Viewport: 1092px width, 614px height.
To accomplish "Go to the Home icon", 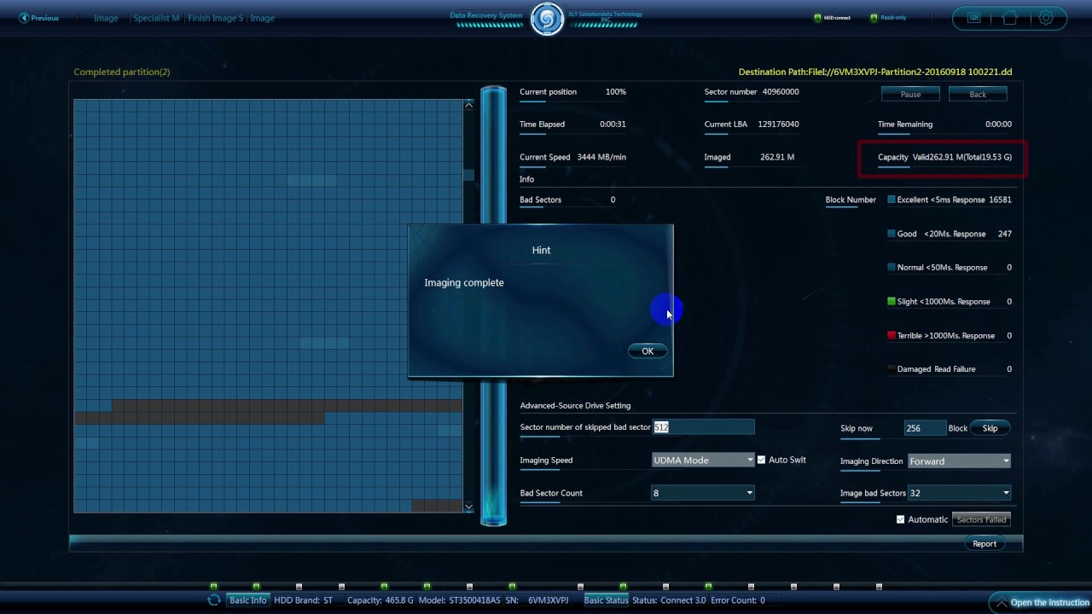I will click(x=1009, y=18).
